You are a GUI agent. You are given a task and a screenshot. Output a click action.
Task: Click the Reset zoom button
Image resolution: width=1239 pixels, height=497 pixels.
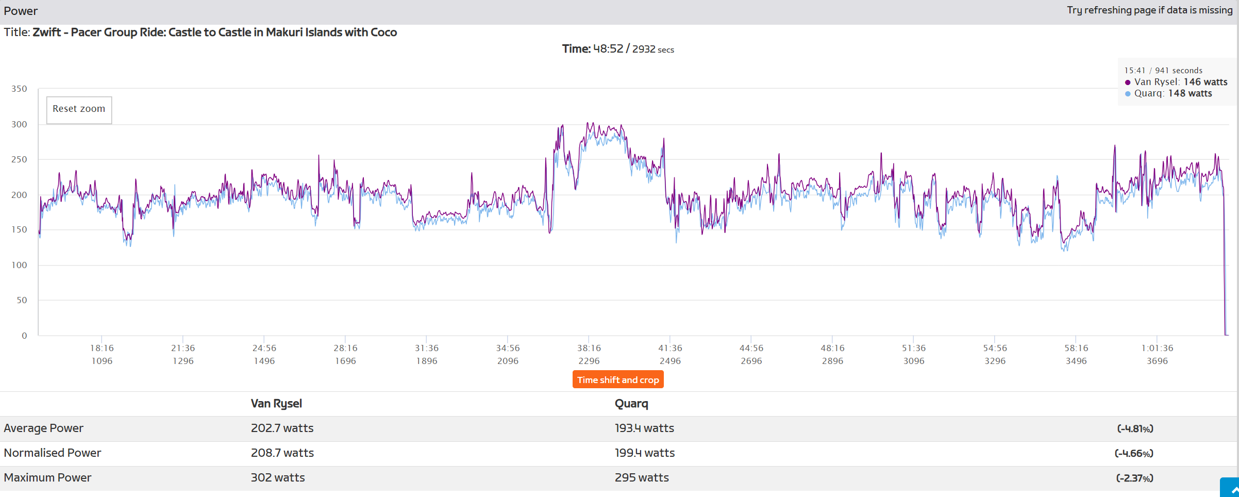click(x=79, y=110)
